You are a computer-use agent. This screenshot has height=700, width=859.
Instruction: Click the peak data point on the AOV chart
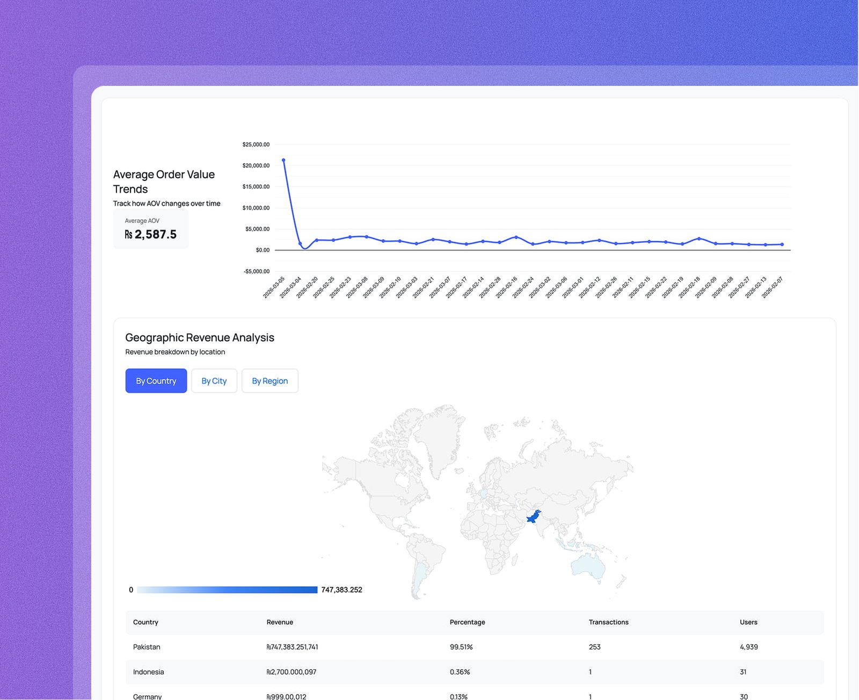(x=284, y=160)
